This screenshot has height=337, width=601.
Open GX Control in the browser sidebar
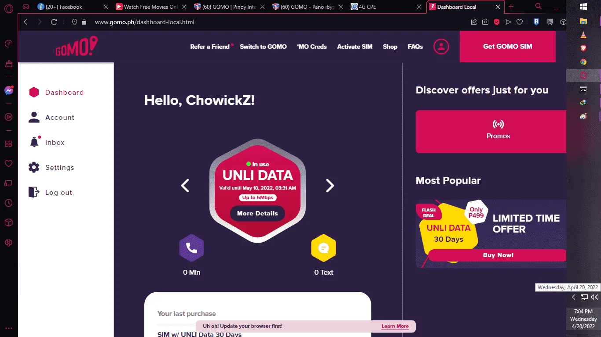[9, 43]
